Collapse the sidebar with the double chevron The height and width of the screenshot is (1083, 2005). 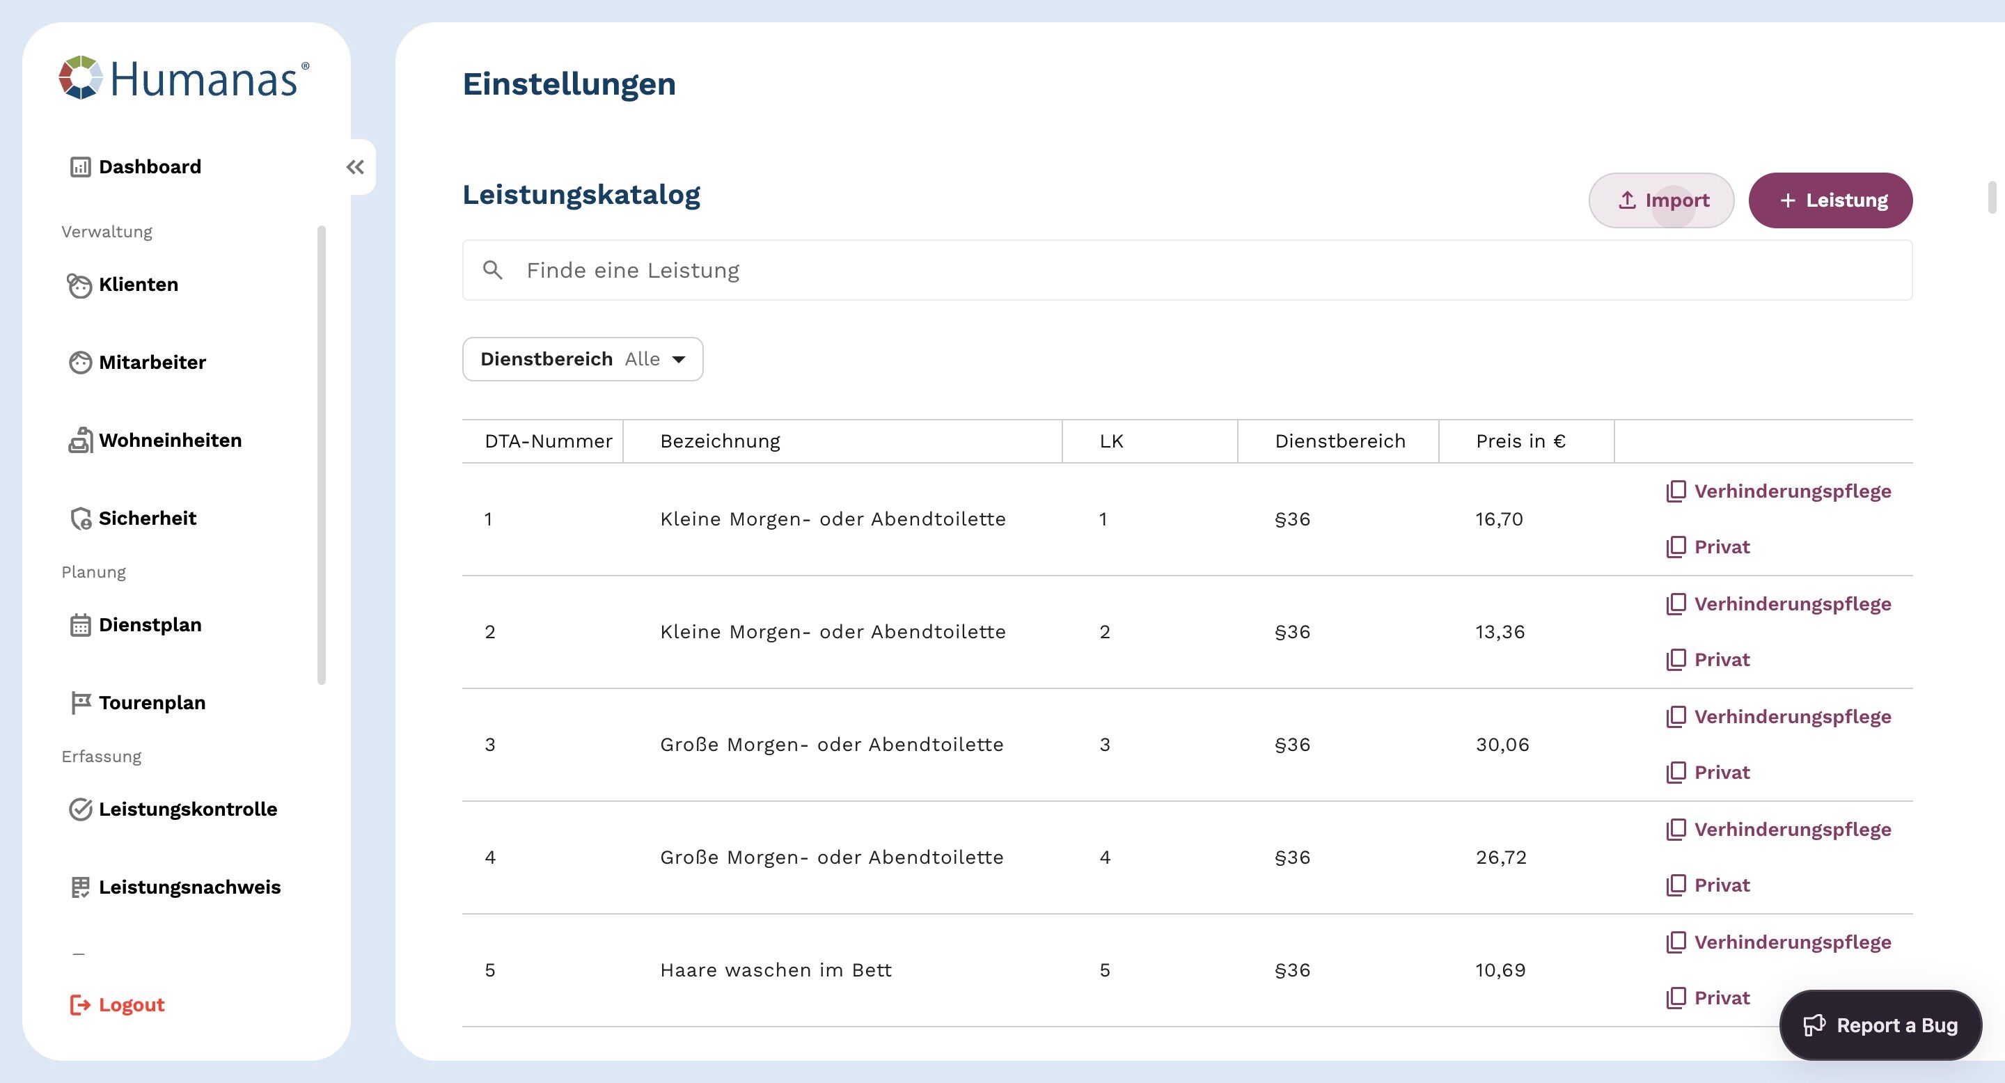tap(355, 167)
